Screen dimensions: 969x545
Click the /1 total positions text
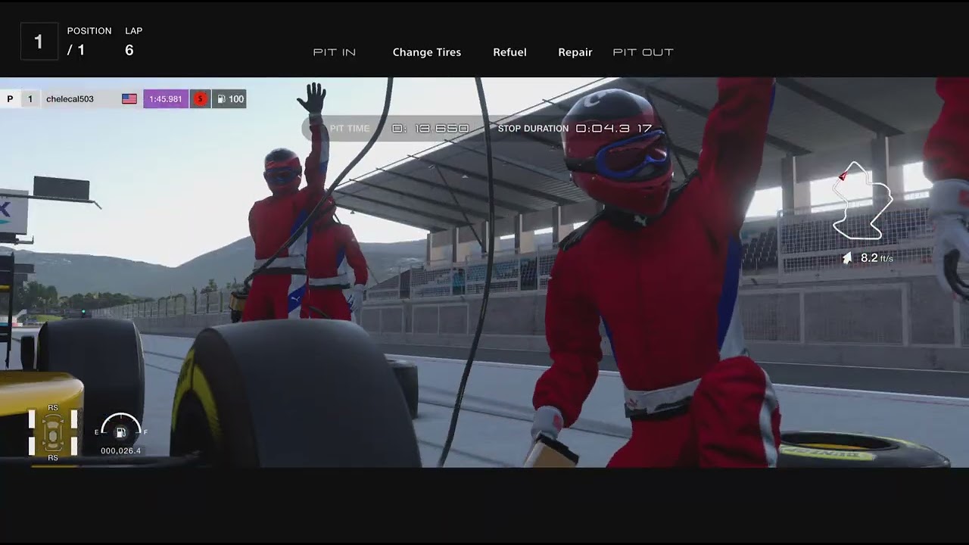point(76,50)
